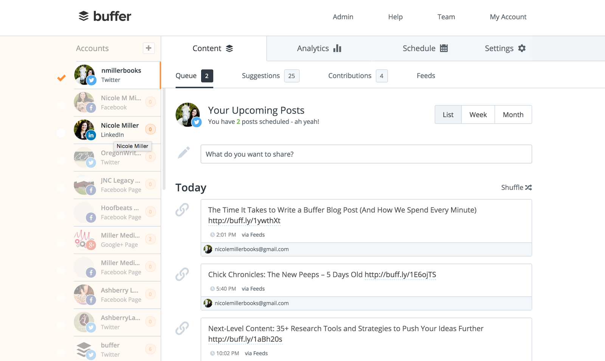Open the Analytics tab

319,48
